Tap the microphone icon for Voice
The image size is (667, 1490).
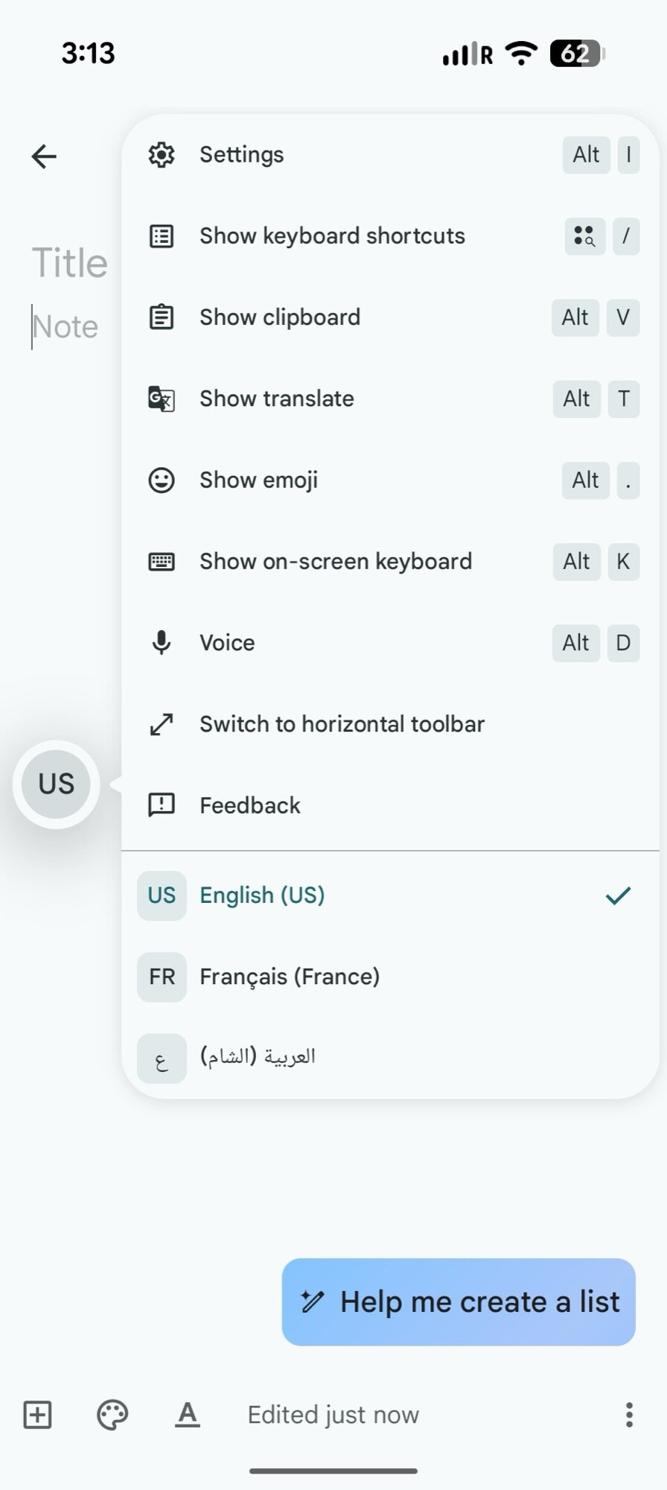coord(162,642)
